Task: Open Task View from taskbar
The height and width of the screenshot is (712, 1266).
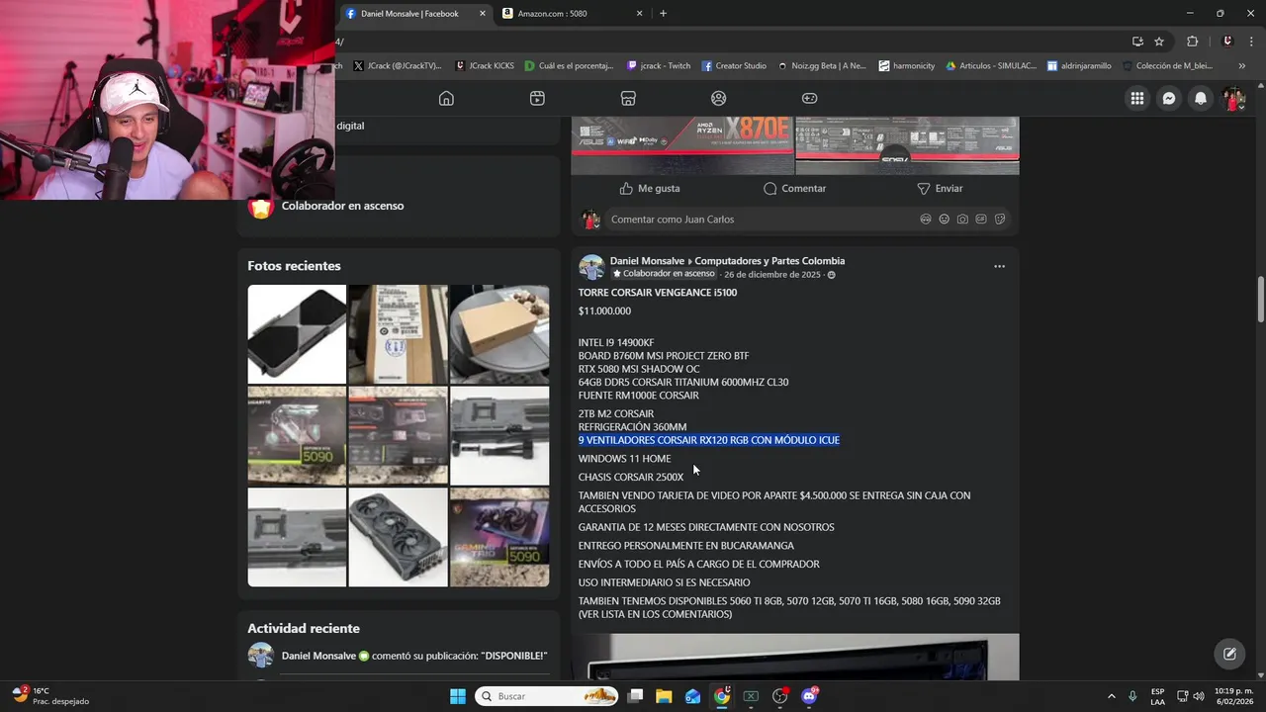Action: (x=635, y=696)
